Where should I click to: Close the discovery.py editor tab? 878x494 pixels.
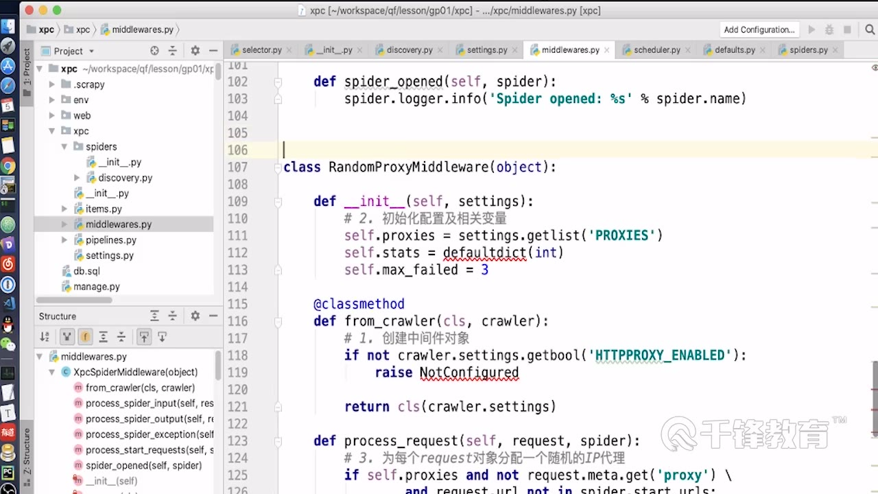click(x=441, y=50)
